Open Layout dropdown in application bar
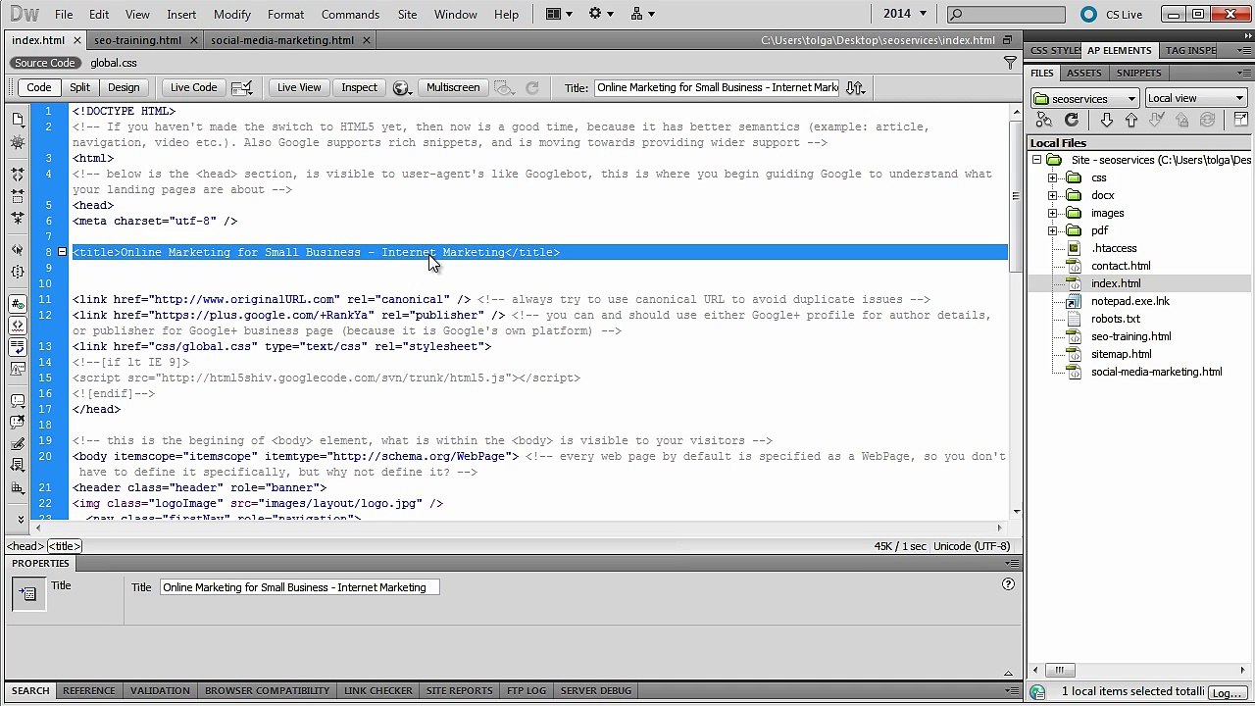 point(558,14)
